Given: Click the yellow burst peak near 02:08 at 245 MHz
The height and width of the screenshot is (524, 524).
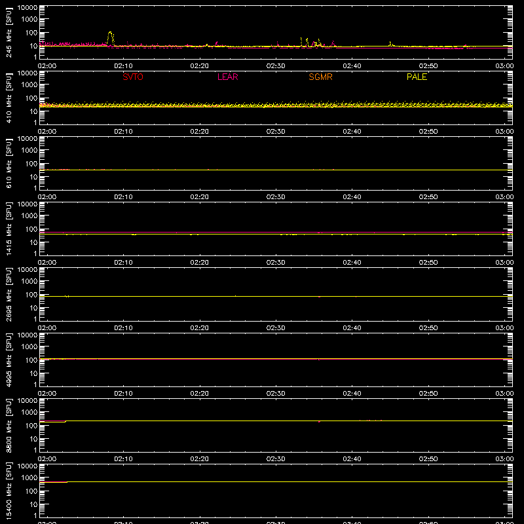Looking at the screenshot, I should (x=110, y=33).
